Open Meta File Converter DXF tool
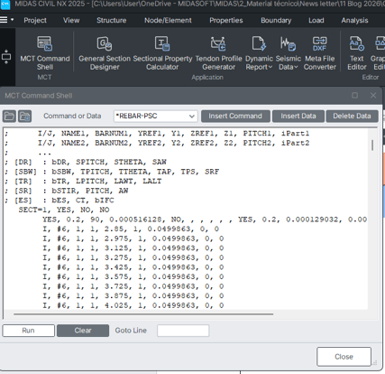This screenshot has height=374, width=385. 320,53
